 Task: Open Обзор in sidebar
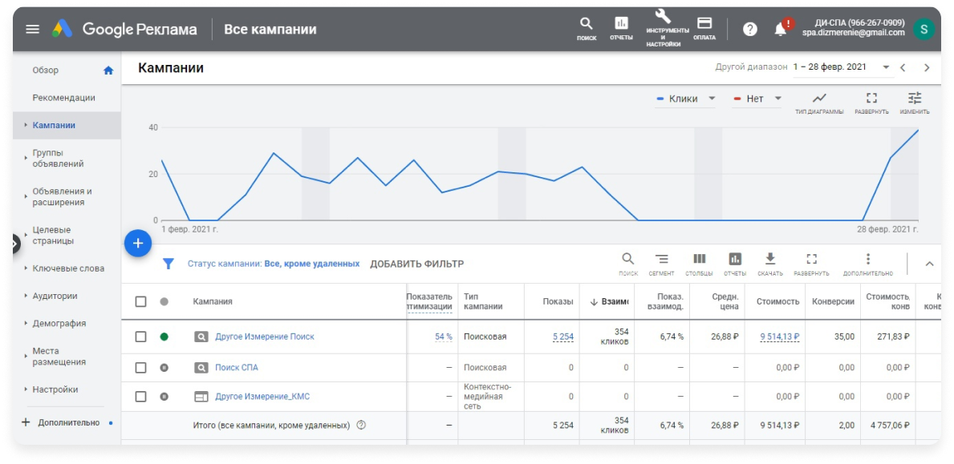tap(46, 71)
